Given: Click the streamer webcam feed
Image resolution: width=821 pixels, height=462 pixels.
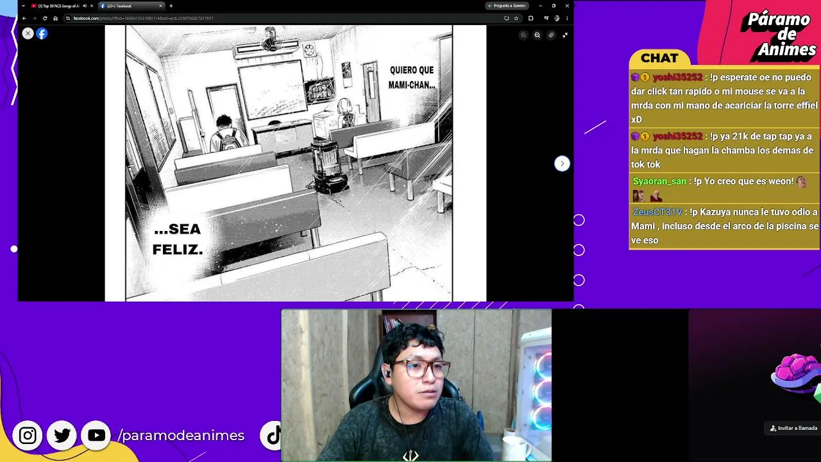Looking at the screenshot, I should [416, 385].
